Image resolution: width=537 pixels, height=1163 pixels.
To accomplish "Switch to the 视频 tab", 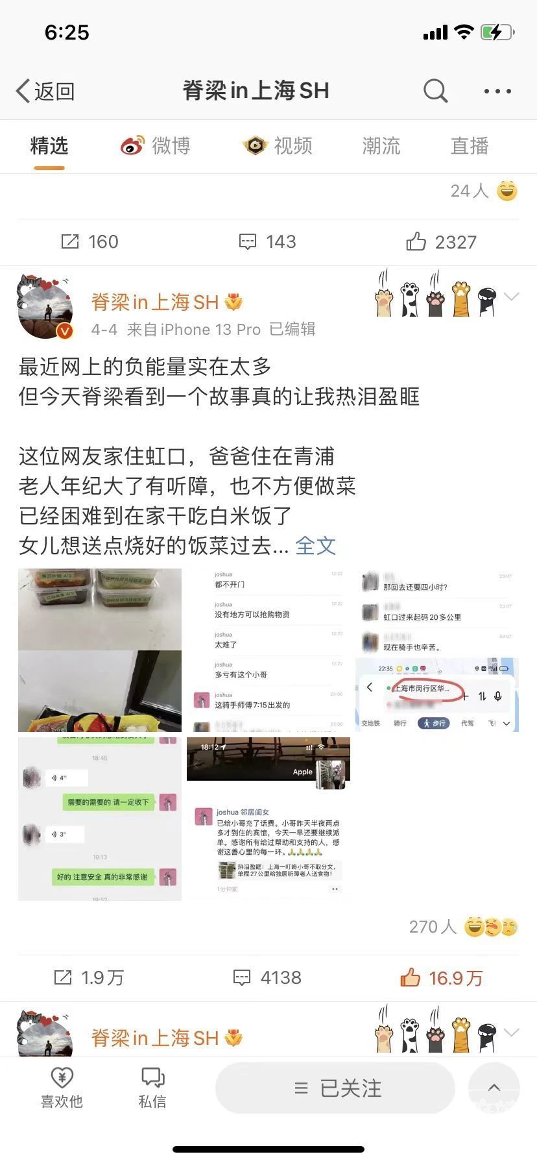I will tap(278, 145).
